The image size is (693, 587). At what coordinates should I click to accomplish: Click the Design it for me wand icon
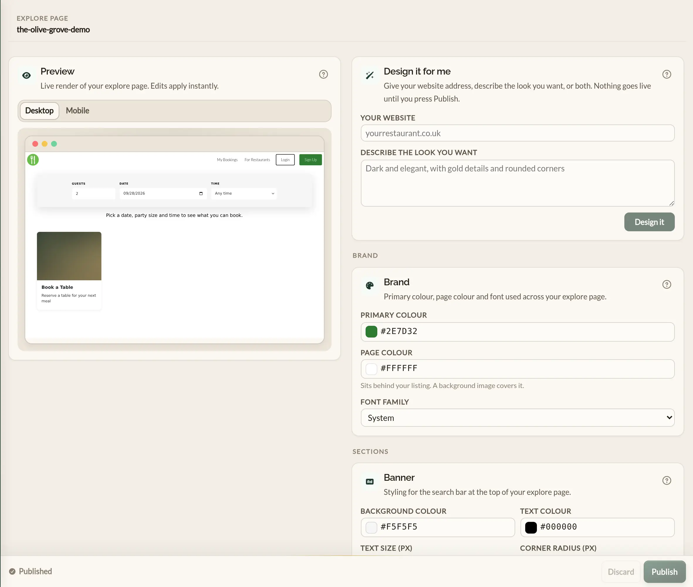click(370, 75)
